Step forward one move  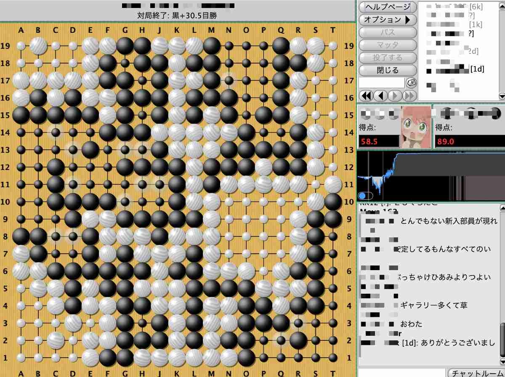[x=394, y=96]
